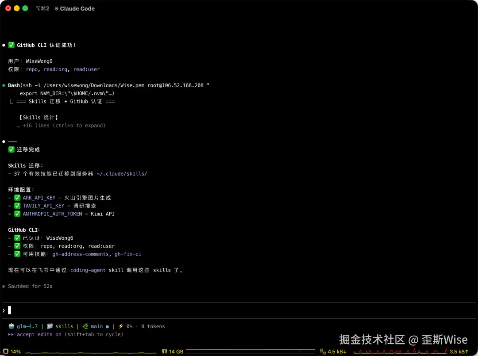Click the coding-agent skill link
Image resolution: width=478 pixels, height=356 pixels.
pyautogui.click(x=88, y=270)
